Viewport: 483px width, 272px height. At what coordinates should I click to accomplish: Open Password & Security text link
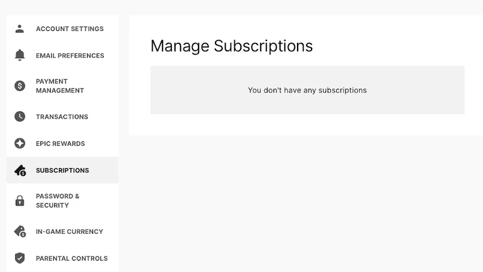coord(57,201)
